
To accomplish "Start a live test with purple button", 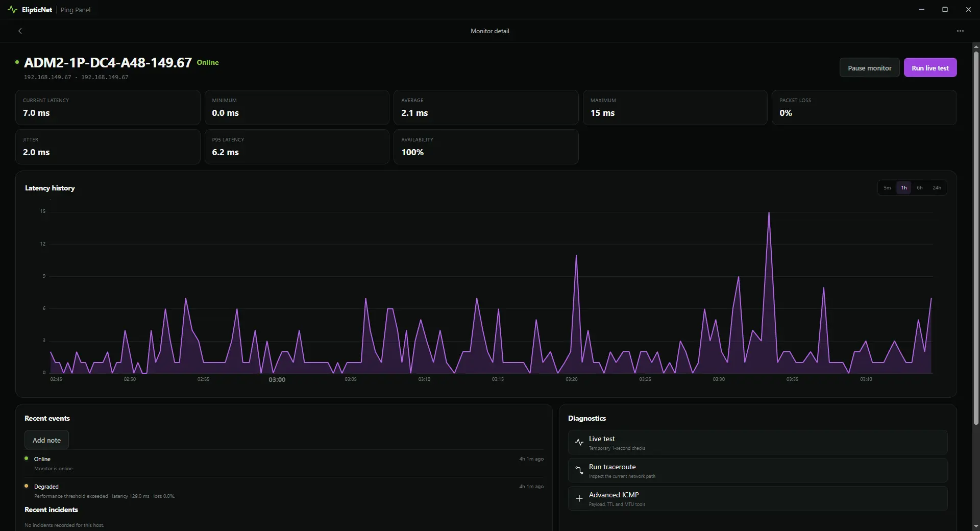I will click(x=930, y=68).
